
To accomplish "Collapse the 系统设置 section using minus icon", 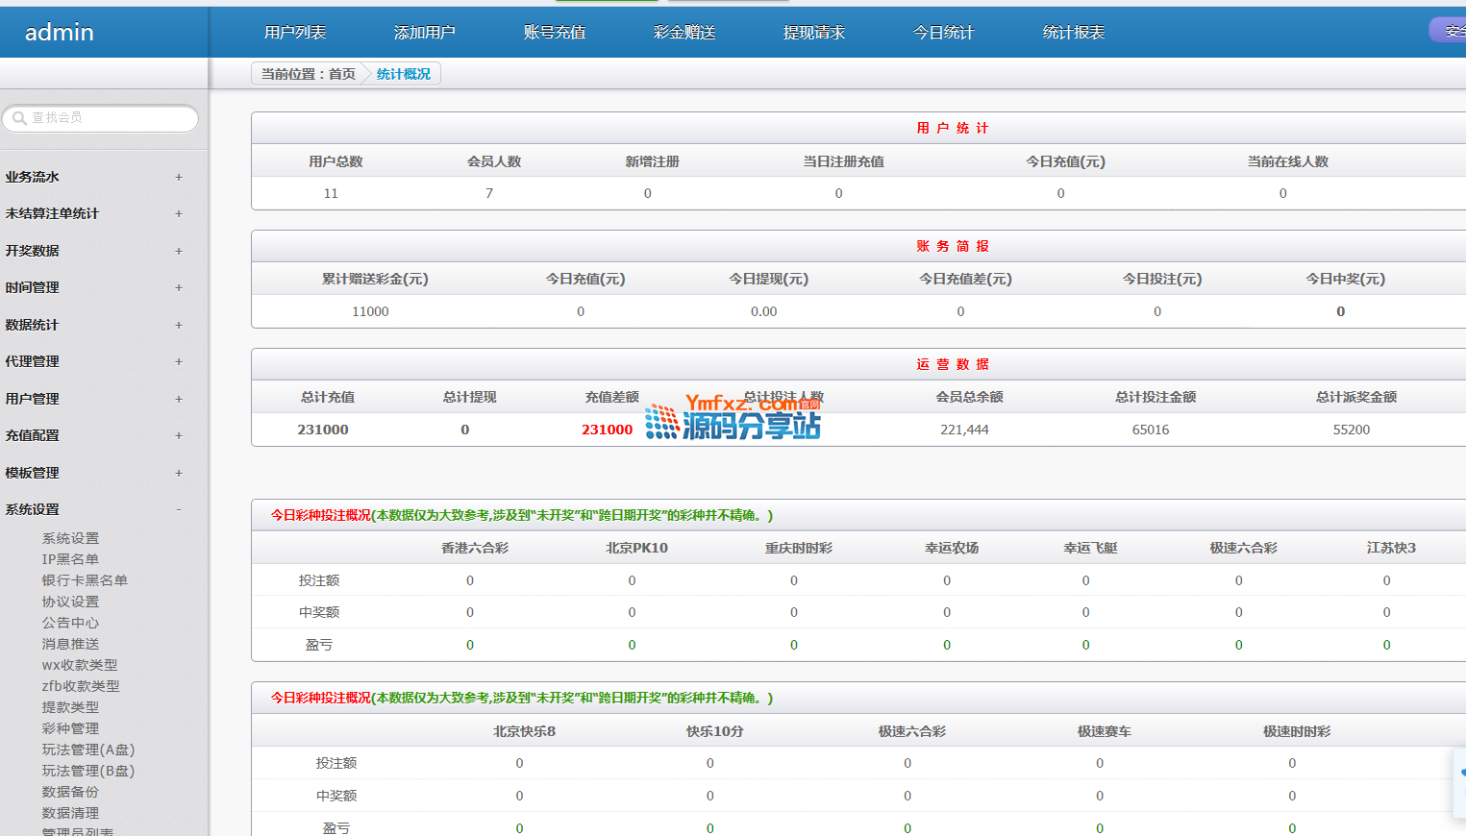I will (x=179, y=509).
